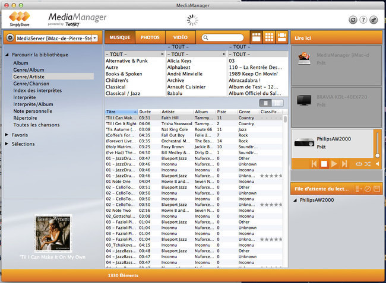
Task: Expand the Sélections section
Action: pos(7,144)
